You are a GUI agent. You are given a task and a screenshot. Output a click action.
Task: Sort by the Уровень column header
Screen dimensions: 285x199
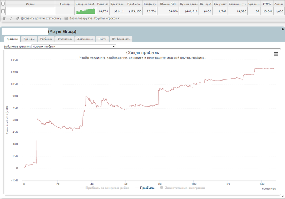point(254,4)
